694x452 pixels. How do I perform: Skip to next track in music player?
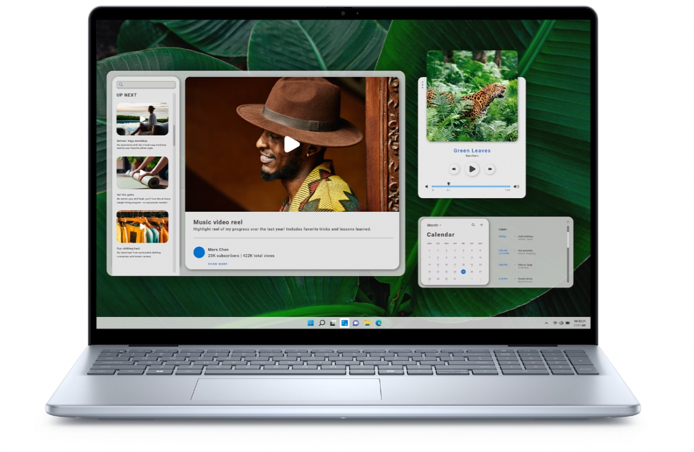pos(490,169)
